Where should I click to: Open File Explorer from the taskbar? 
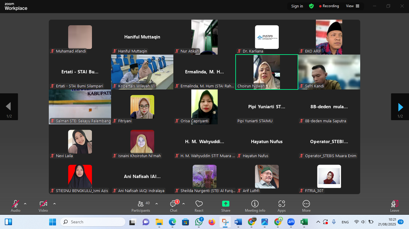(x=159, y=222)
